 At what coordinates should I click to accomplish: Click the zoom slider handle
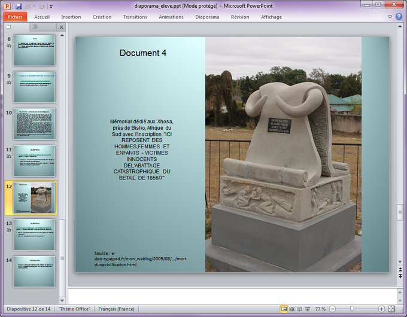coord(352,309)
